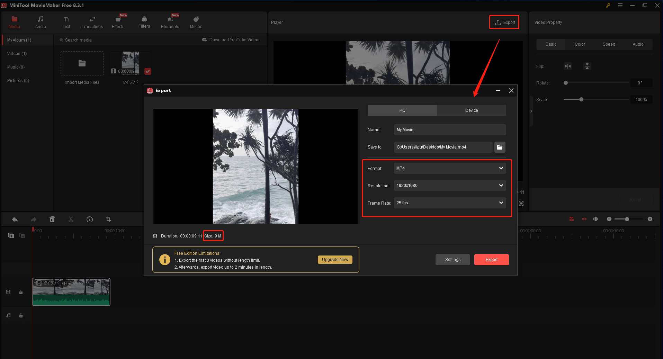Switch to the Color tab in Video Property
The width and height of the screenshot is (663, 359).
[580, 44]
